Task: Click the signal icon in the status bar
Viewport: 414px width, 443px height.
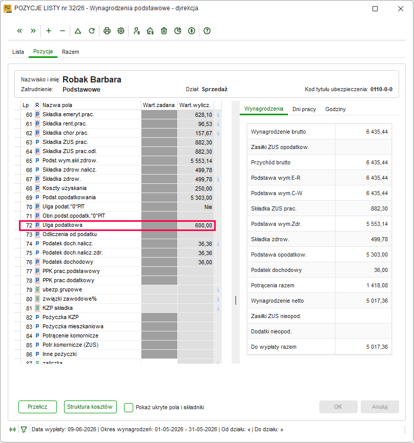Action: coord(12,430)
